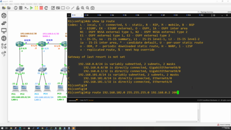Image resolution: width=231 pixels, height=130 pixels.
Task: Open the Help menu
Action: pyautogui.click(x=40, y=4)
